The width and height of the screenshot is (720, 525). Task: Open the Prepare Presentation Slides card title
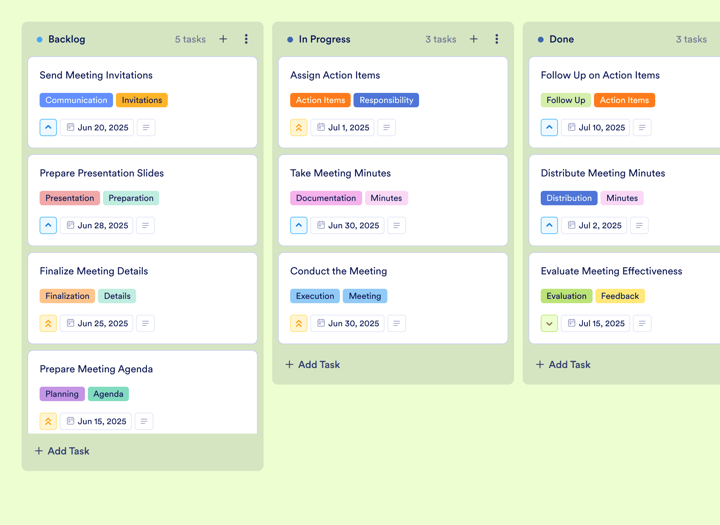click(102, 173)
